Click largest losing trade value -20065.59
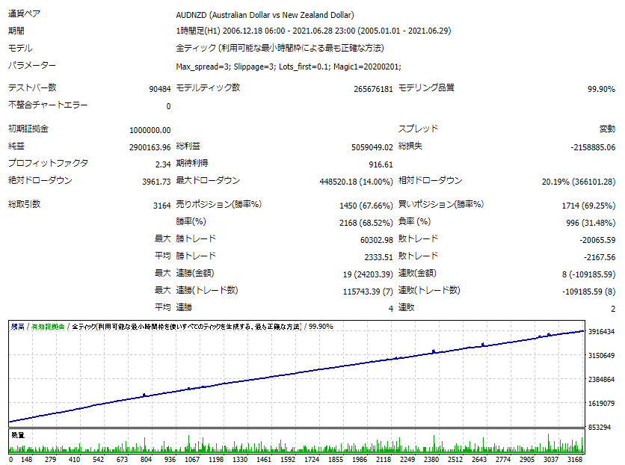The width and height of the screenshot is (625, 465). (597, 240)
